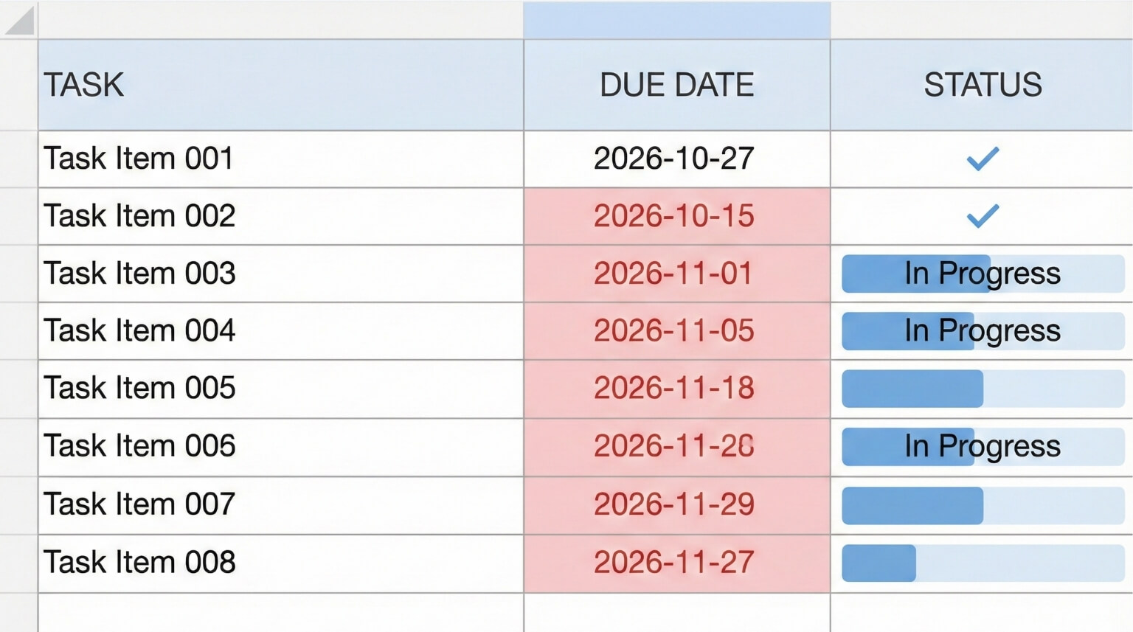Select the DUE DATE header cell
Image resolution: width=1133 pixels, height=632 pixels.
676,85
